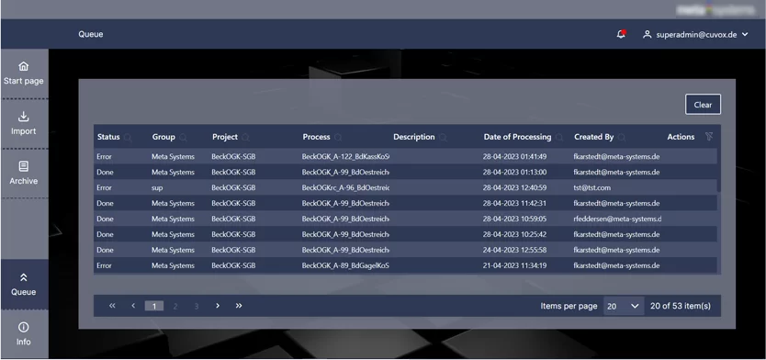Search icon in Description column header

click(443, 138)
